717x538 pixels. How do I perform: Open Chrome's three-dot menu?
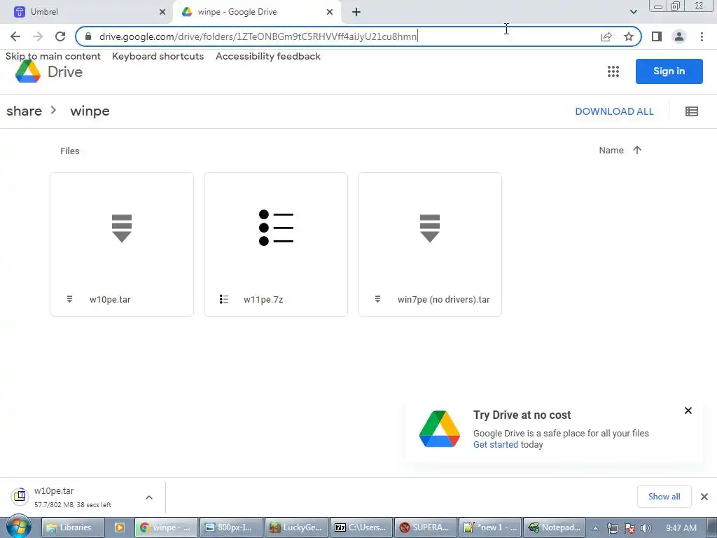[702, 36]
